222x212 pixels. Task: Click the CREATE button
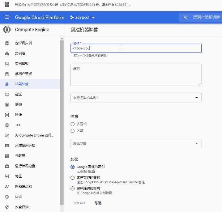[x=79, y=203]
